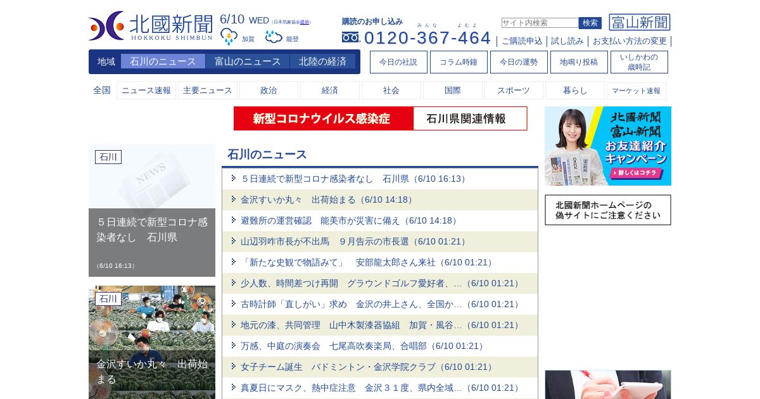Open headline 万感、中庭の演奏会
760x399 pixels.
pos(364,346)
